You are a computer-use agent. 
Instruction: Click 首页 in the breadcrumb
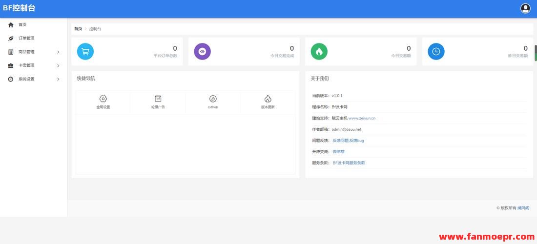[x=78, y=29]
